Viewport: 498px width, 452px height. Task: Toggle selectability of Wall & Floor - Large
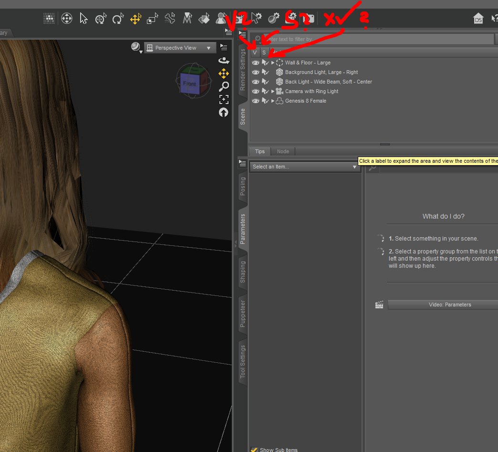click(x=265, y=63)
